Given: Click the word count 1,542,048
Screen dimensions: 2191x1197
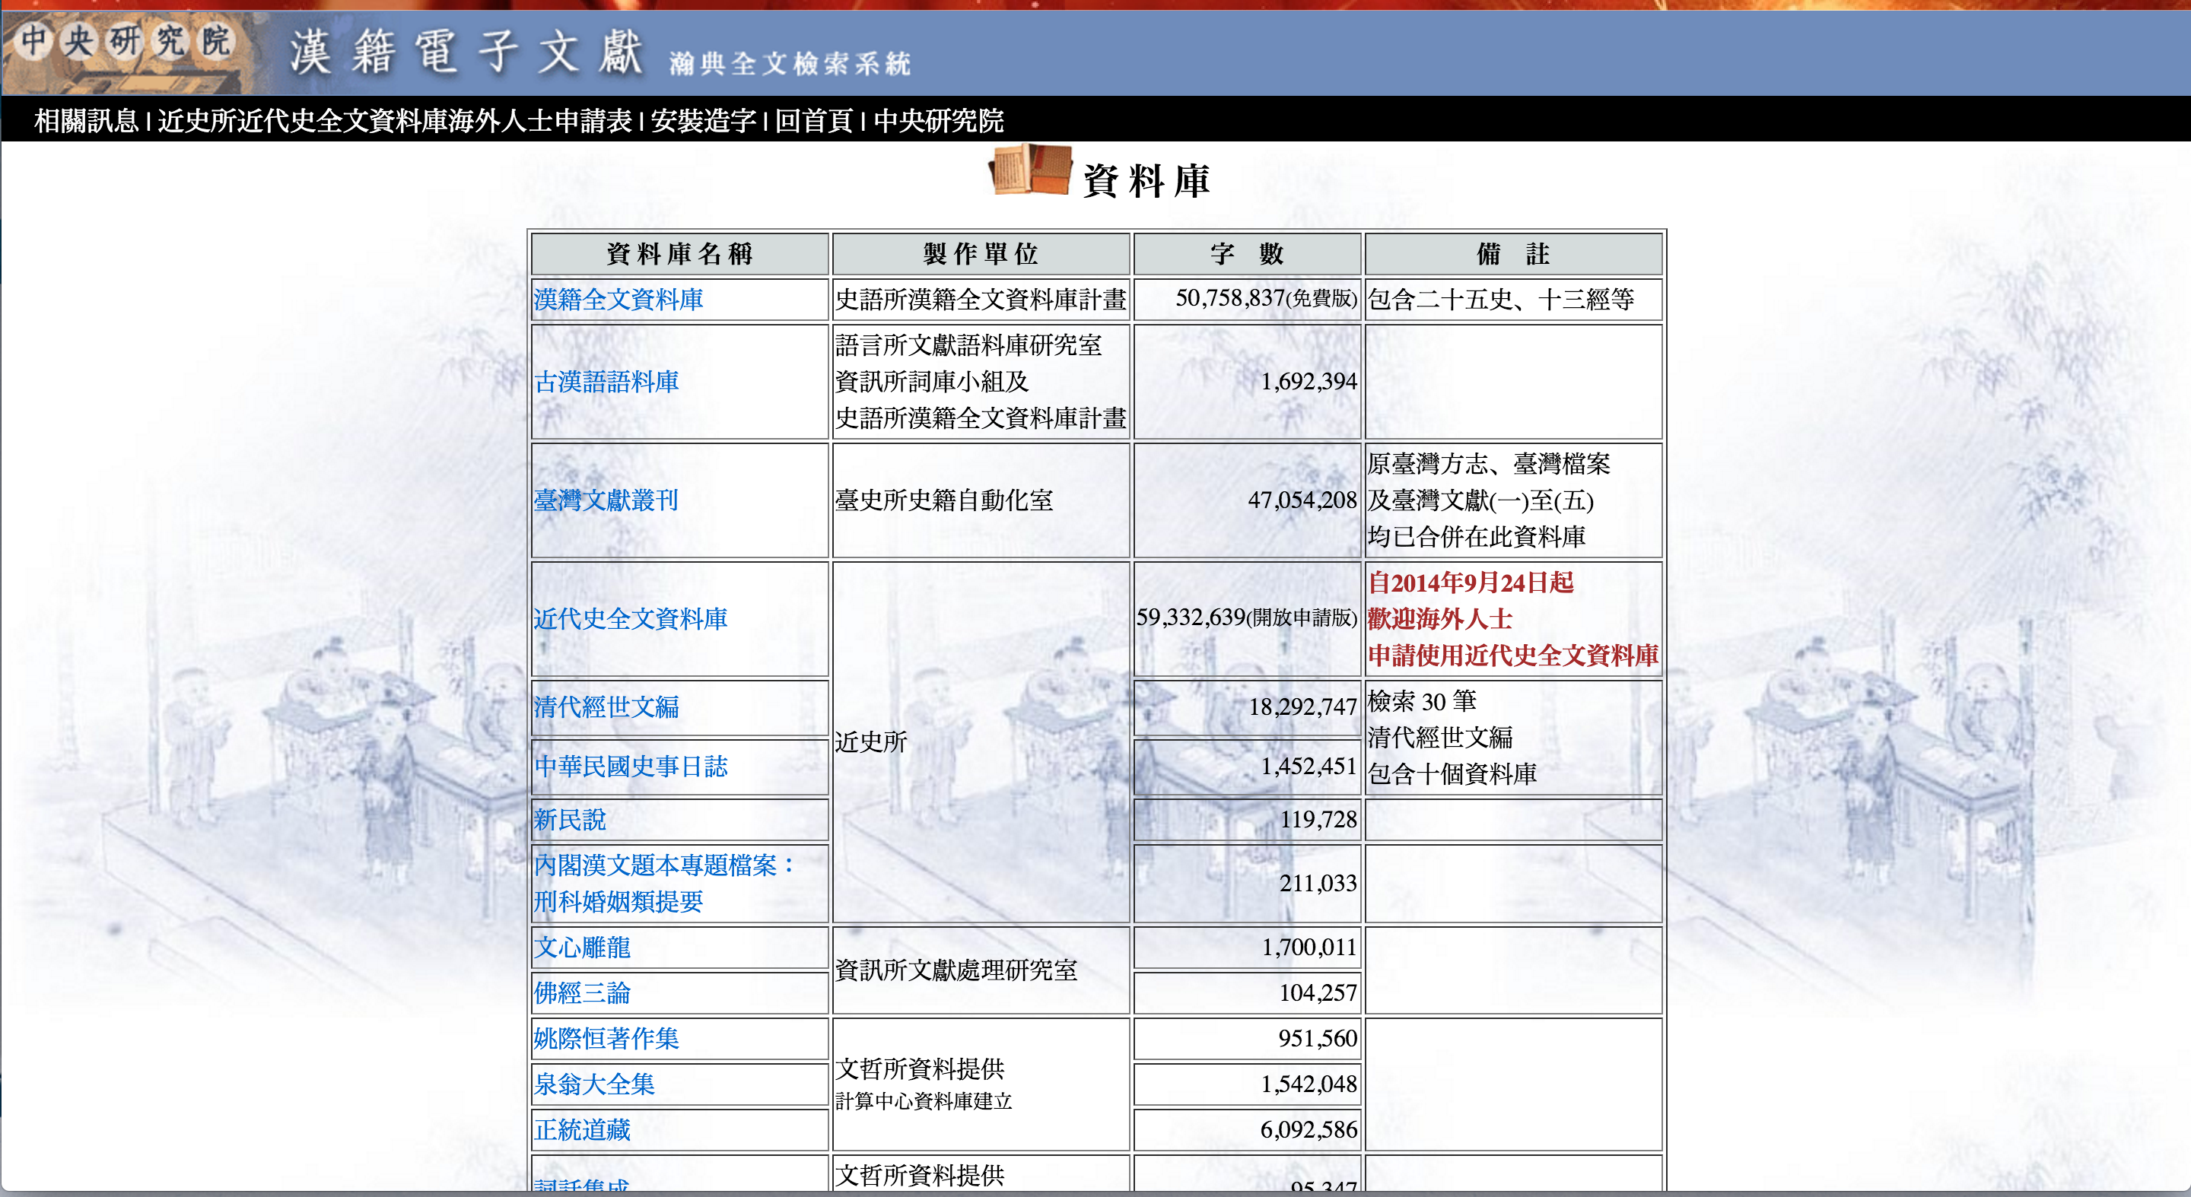Looking at the screenshot, I should (x=1309, y=1084).
